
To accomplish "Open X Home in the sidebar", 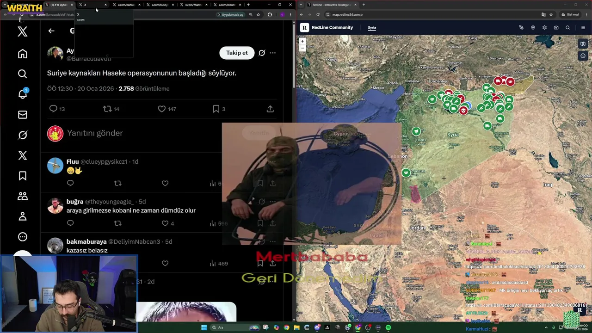I will (x=22, y=54).
